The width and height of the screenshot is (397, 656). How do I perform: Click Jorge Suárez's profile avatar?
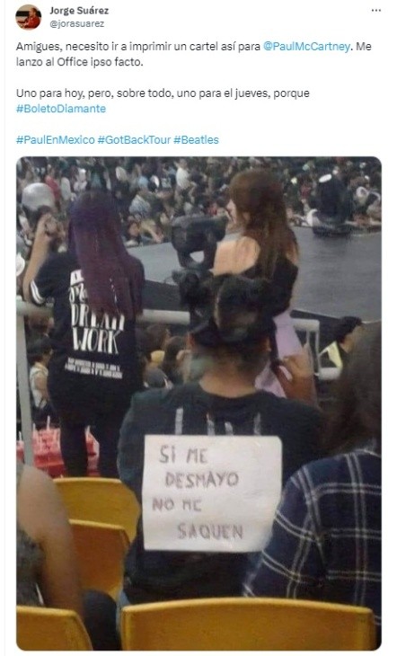[x=29, y=17]
